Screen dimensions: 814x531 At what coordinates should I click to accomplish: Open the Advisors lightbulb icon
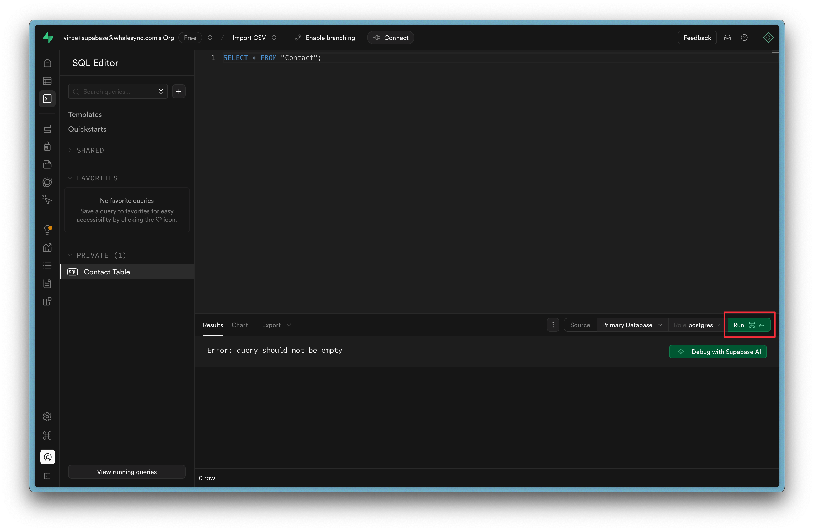click(47, 230)
